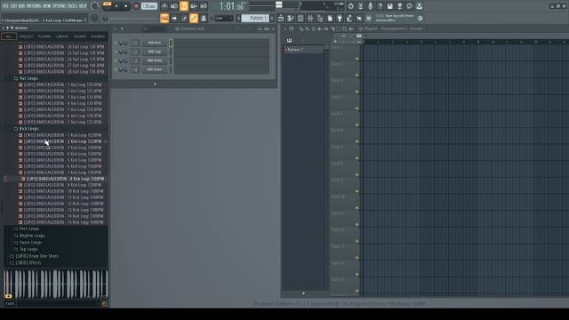The image size is (569, 320).
Task: Toggle typing keyboard to piano mode
Action: pos(164,18)
